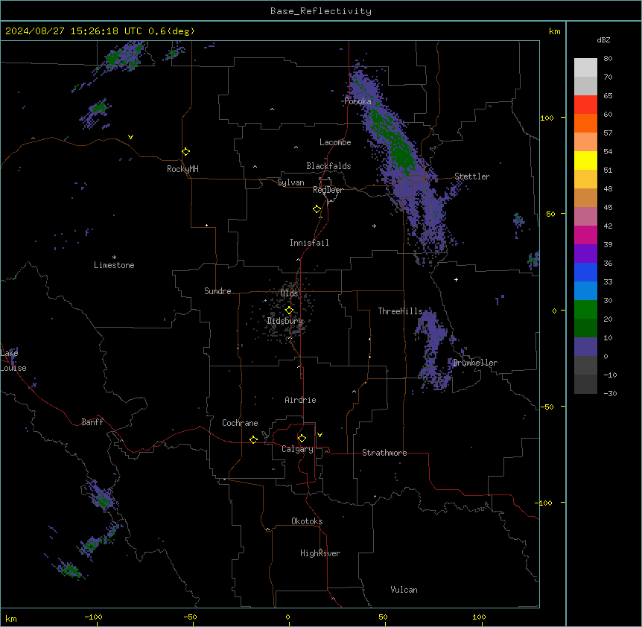Click the Sundre city label
642x627 pixels.
point(217,291)
